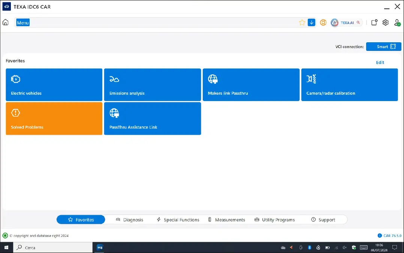Click the home icon in the toolbar
The width and height of the screenshot is (404, 253).
tap(6, 22)
